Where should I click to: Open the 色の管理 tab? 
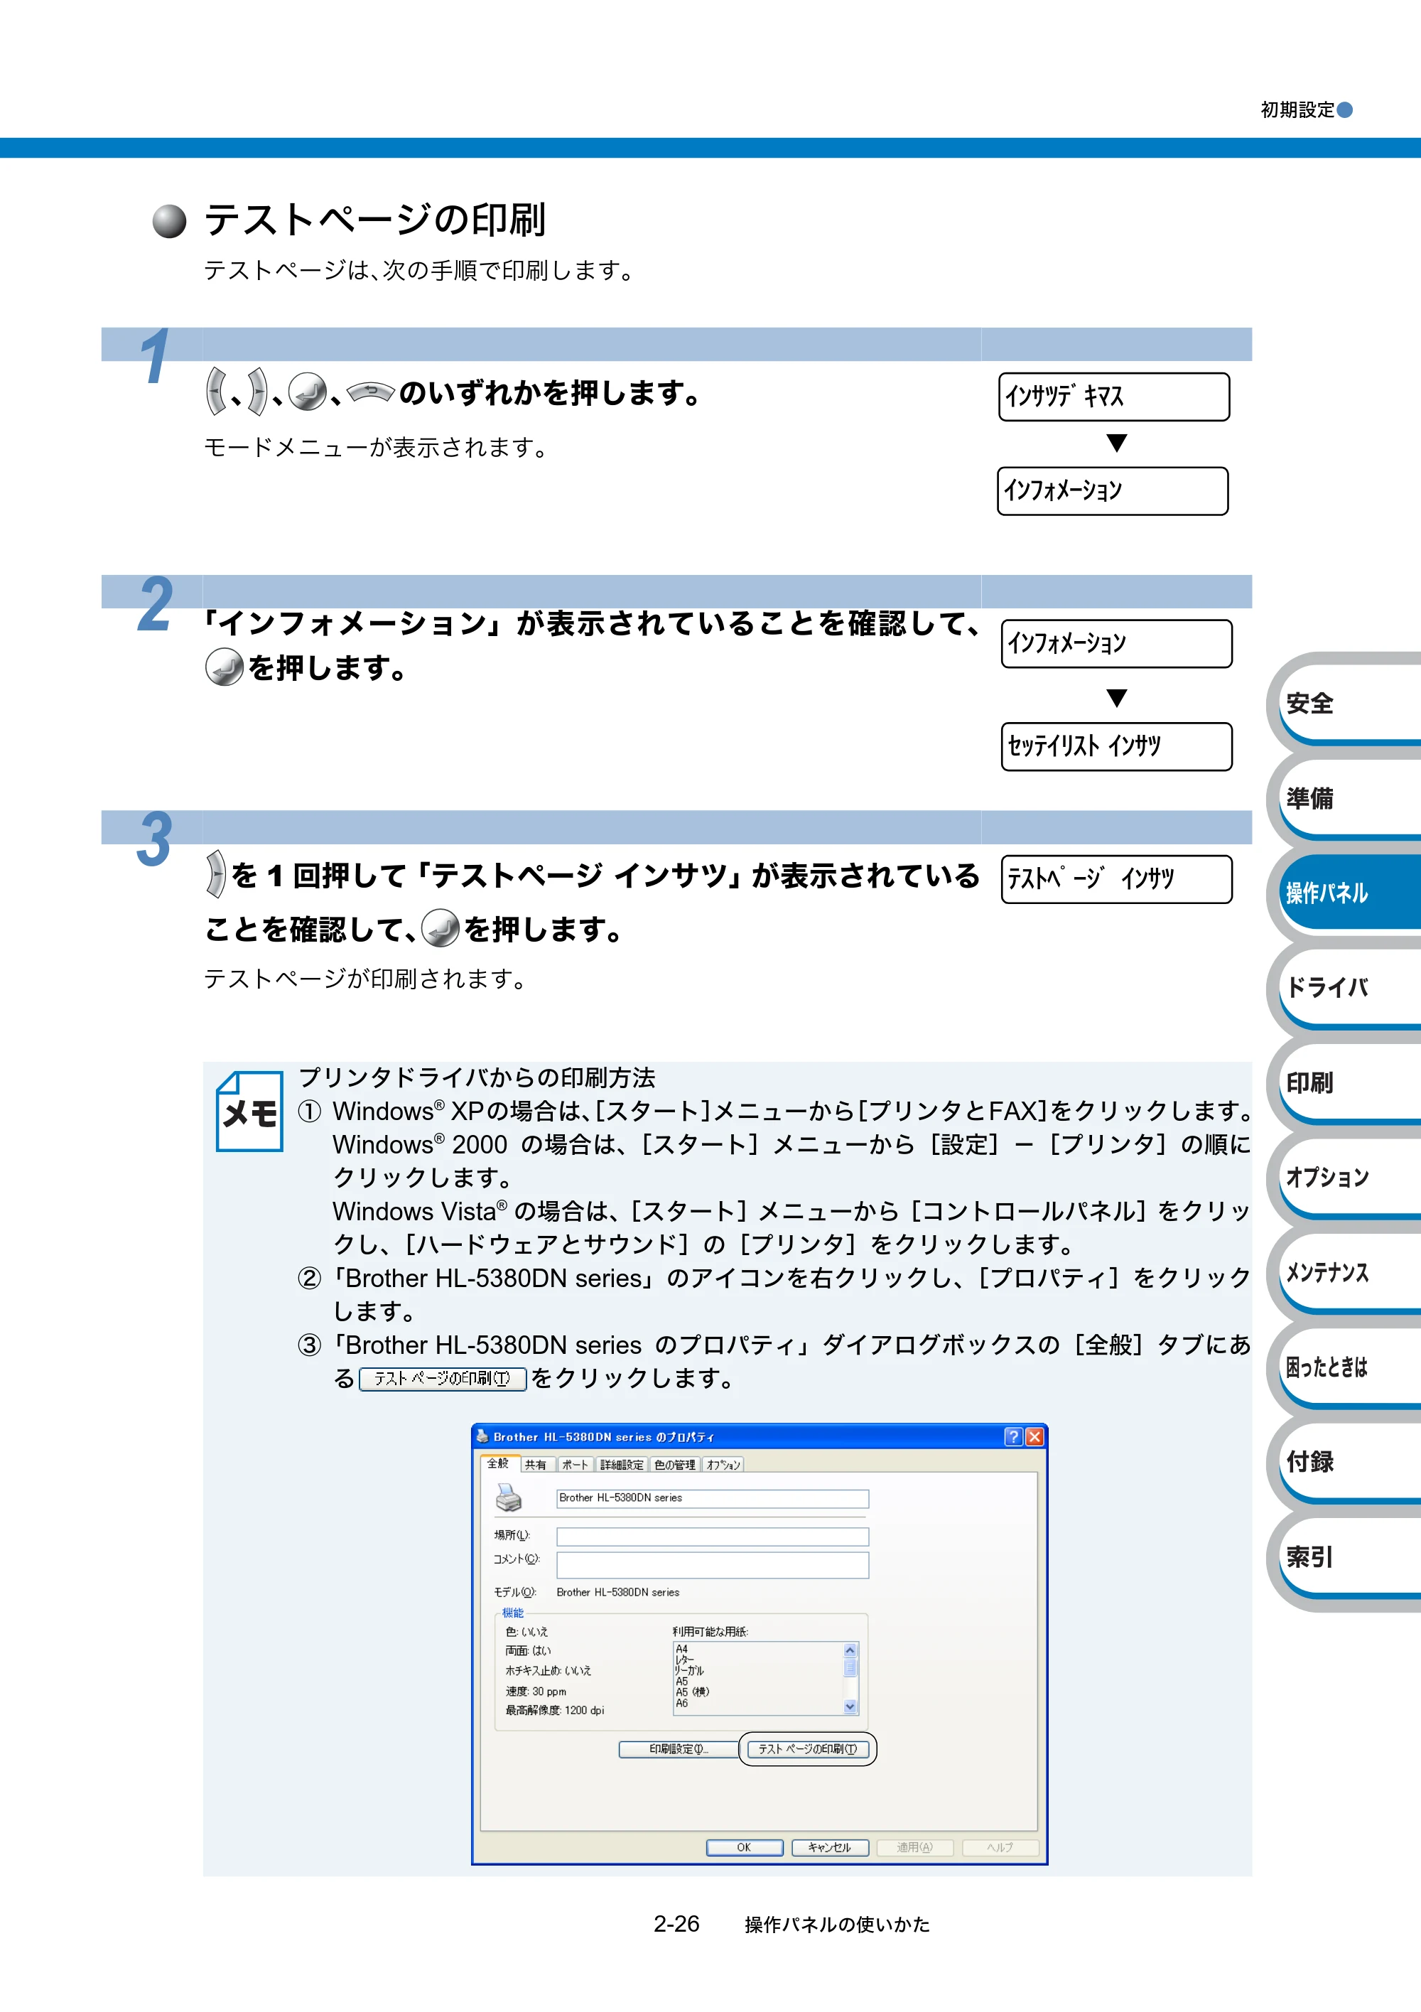(676, 1464)
